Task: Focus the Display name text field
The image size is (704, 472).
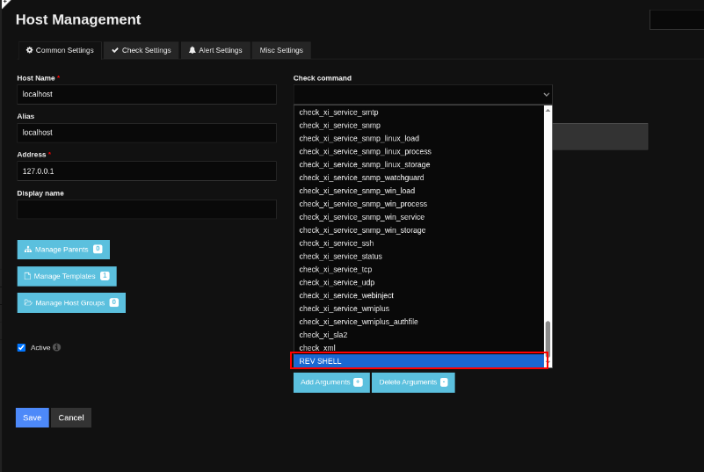Action: click(147, 209)
